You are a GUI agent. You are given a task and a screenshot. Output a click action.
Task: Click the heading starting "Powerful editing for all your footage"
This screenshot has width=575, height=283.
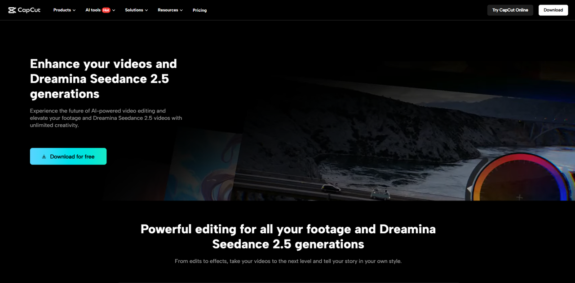[x=288, y=236]
